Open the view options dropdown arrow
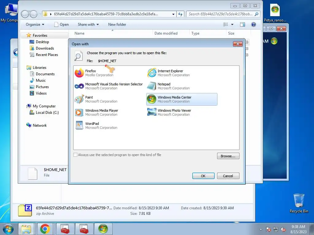This screenshot has height=235, width=314. (x=232, y=24)
